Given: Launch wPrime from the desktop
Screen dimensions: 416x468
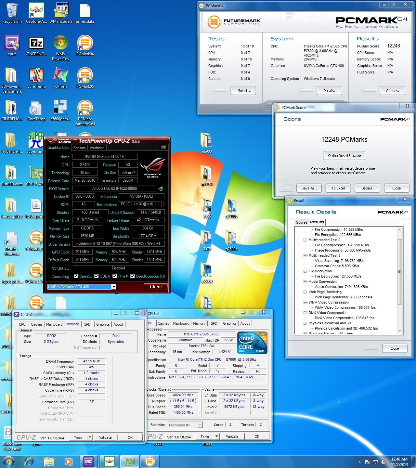Looking at the screenshot, I should tap(61, 78).
